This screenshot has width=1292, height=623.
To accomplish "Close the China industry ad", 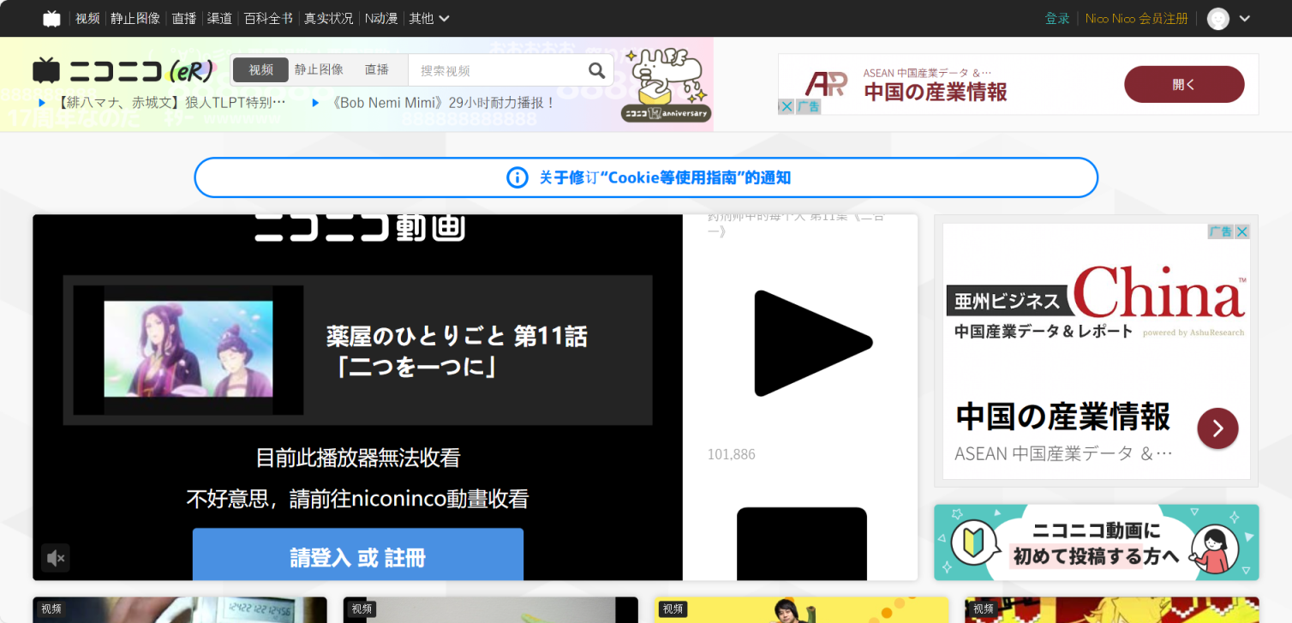I will pyautogui.click(x=1241, y=231).
